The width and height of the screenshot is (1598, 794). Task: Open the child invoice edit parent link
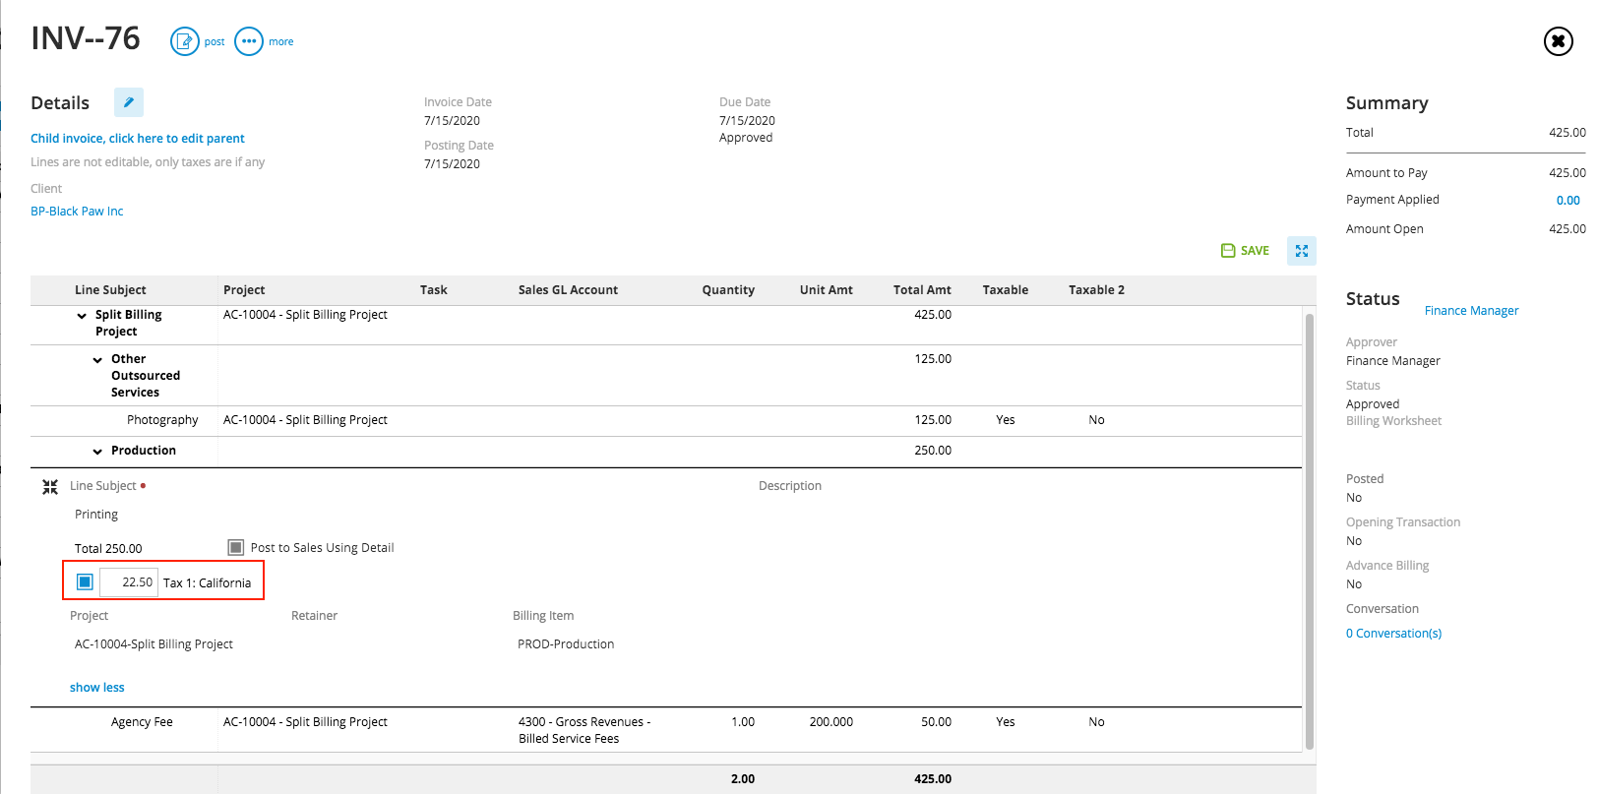[138, 139]
